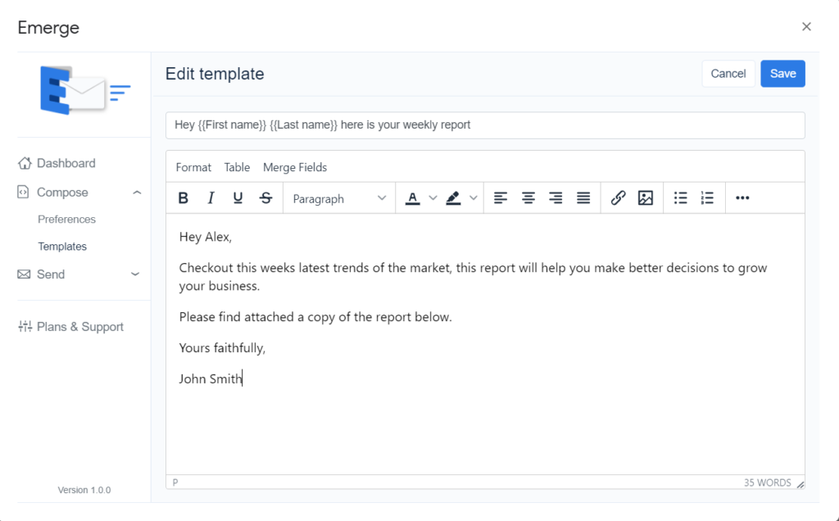
Task: Insert an image into the template
Action: coord(646,198)
